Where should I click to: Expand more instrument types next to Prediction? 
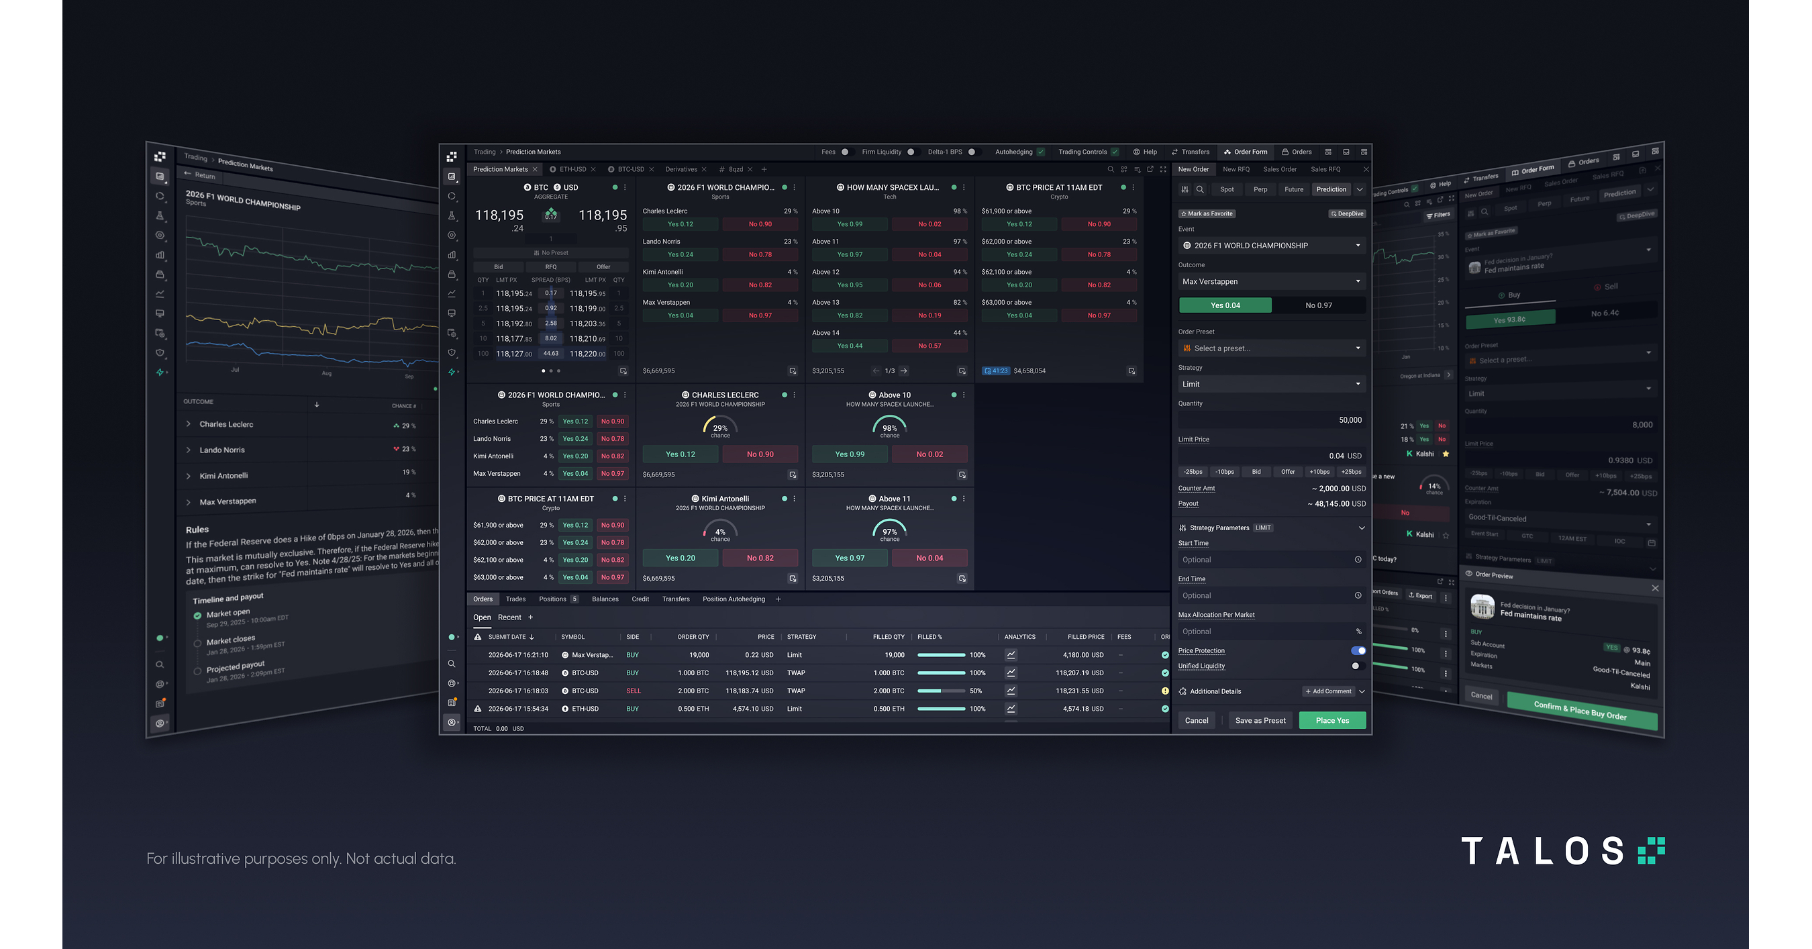pos(1360,189)
